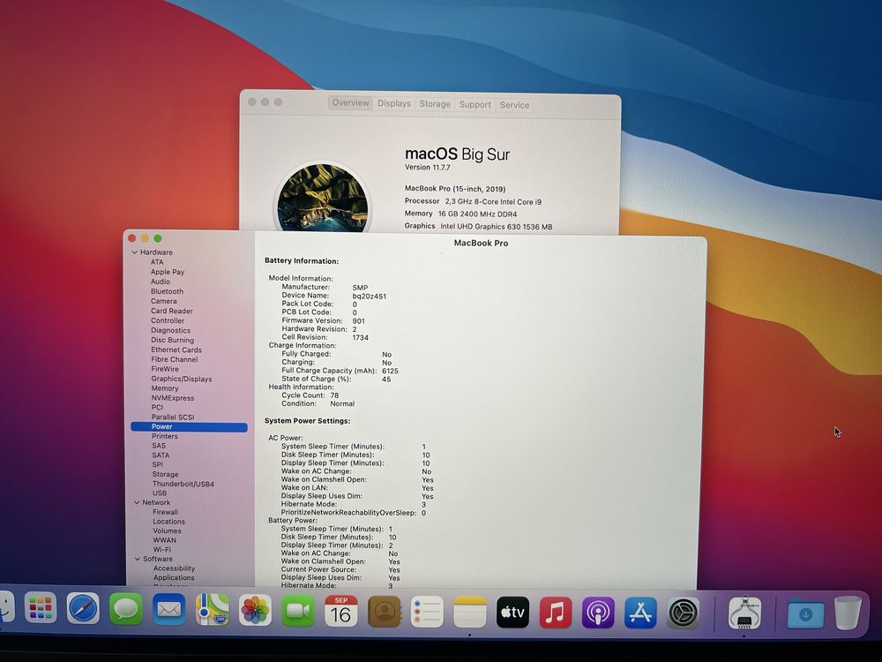Viewport: 882px width, 662px height.
Task: Select USB in sidebar
Action: point(160,493)
